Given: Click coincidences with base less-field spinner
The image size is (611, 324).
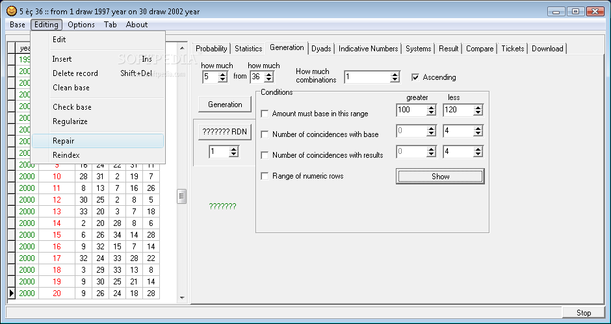Looking at the screenshot, I should tap(478, 131).
